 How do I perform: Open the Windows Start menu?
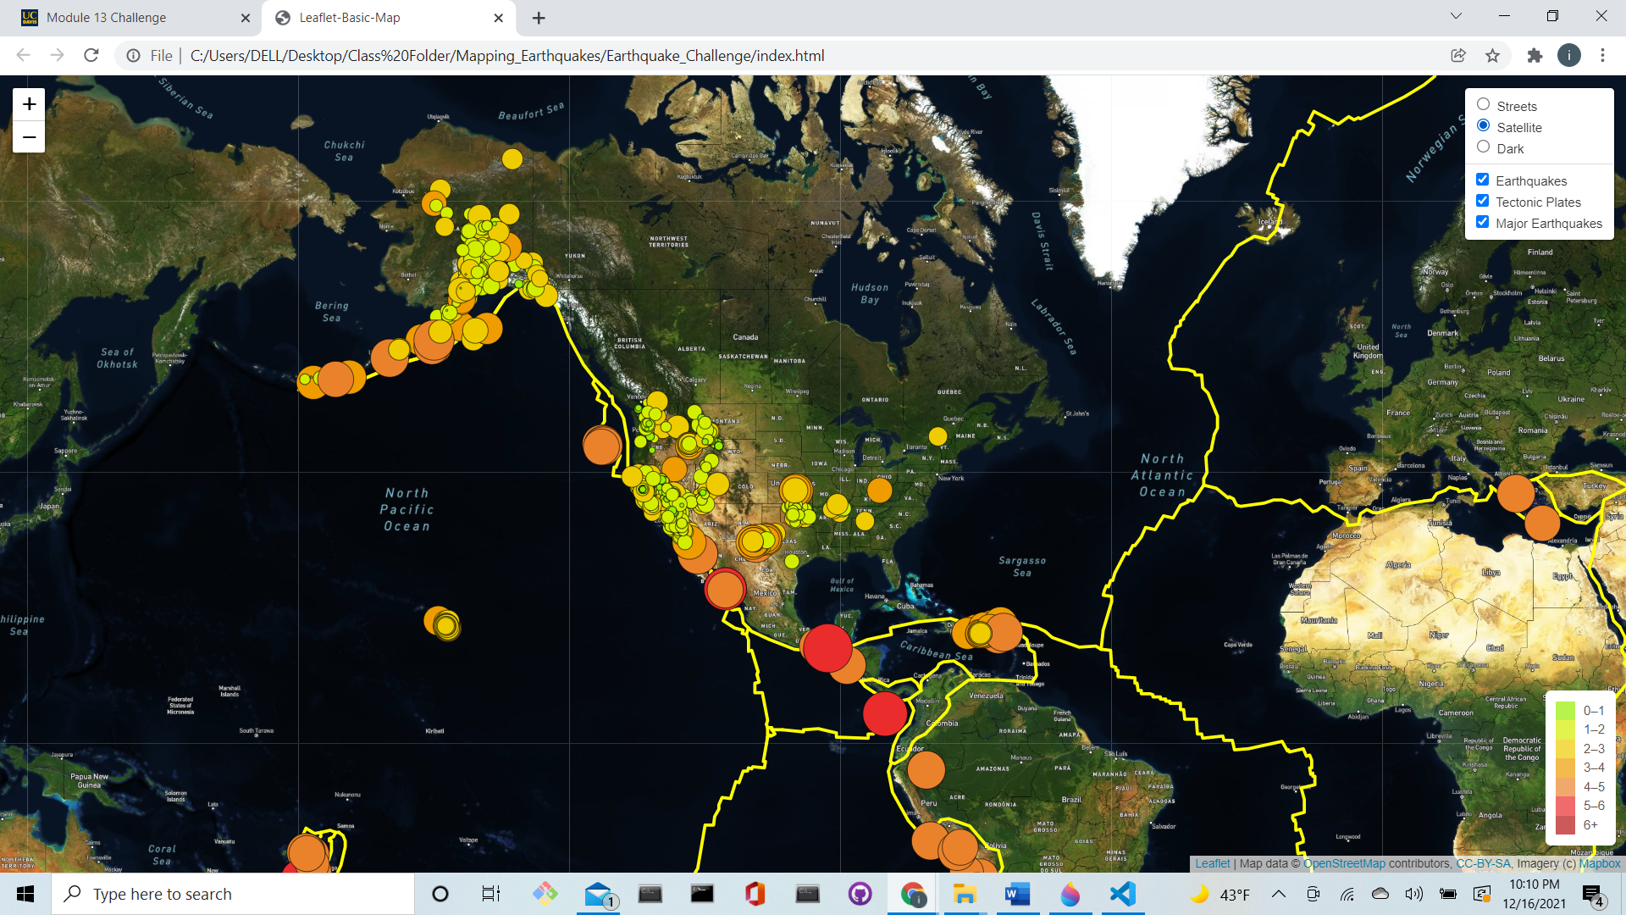point(25,894)
